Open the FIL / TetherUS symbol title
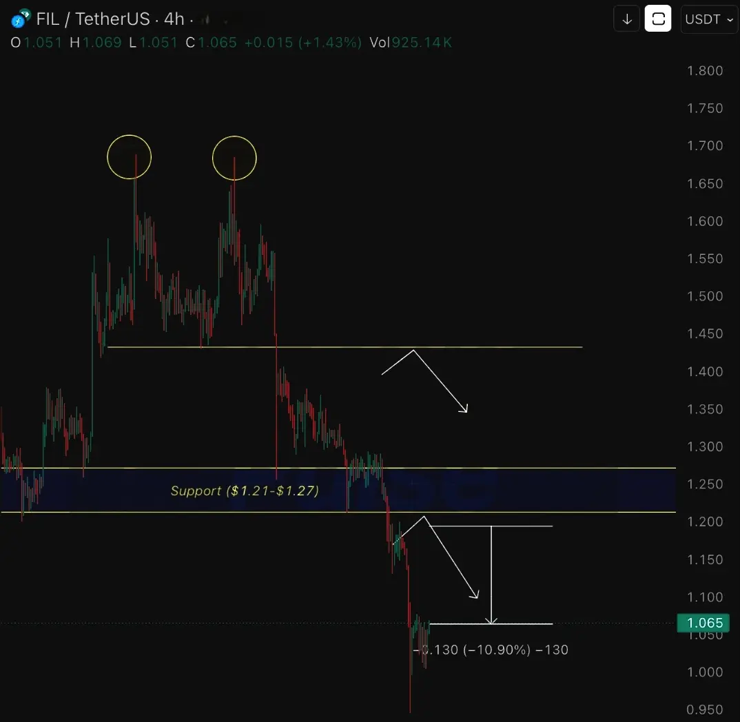Screen dimensions: 740x722 tap(93, 19)
